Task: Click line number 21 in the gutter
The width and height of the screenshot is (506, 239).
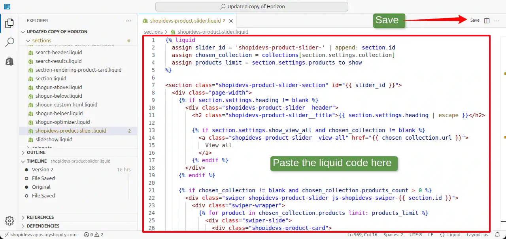Action: 151,190
